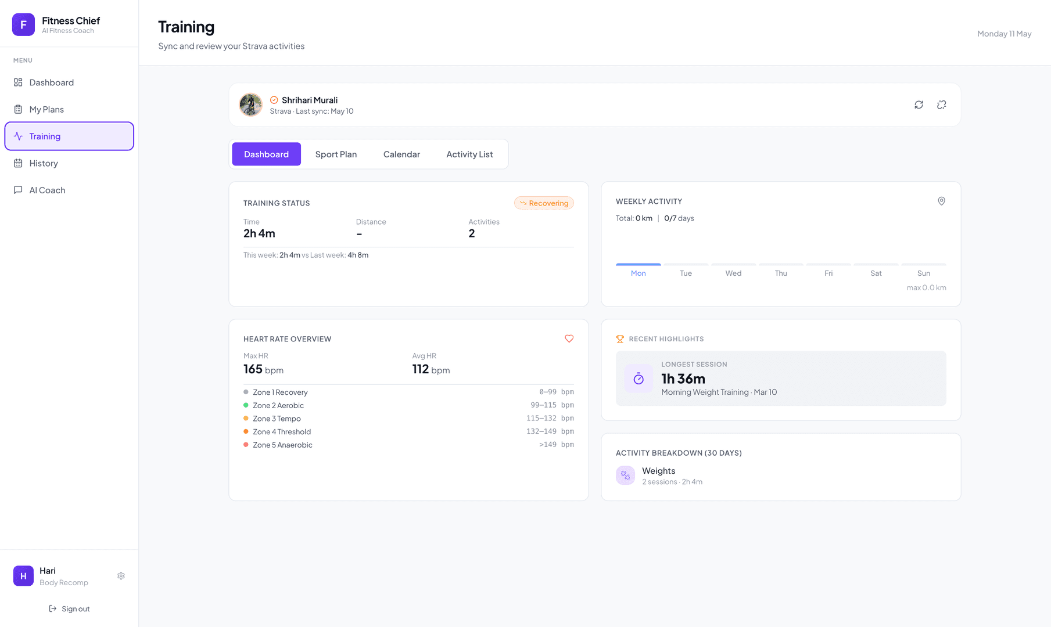Click the History calendar icon
This screenshot has height=627, width=1051.
[x=18, y=163]
